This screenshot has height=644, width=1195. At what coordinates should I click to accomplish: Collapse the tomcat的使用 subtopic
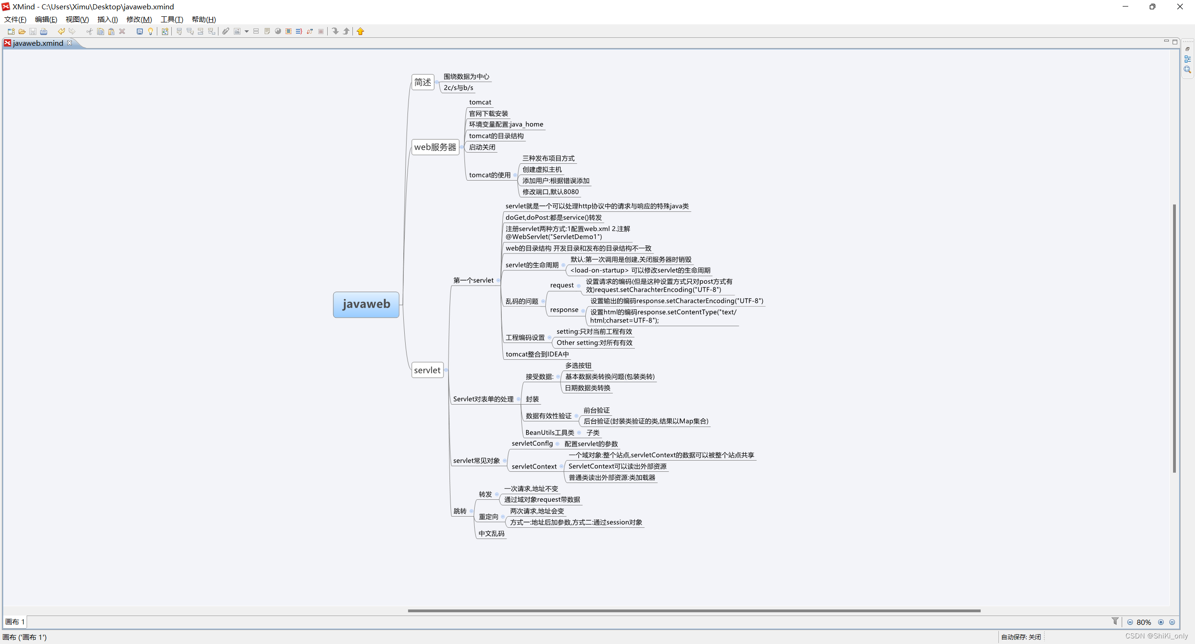[515, 175]
